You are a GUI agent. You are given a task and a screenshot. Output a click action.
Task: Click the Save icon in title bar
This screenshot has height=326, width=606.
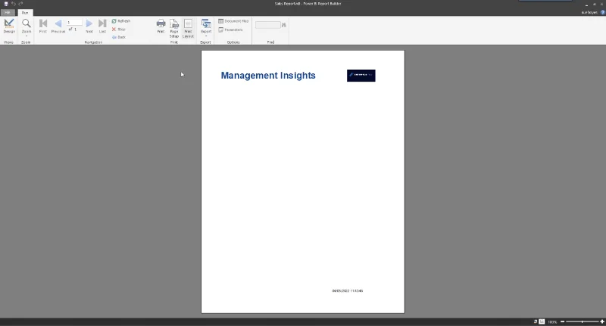[x=6, y=4]
